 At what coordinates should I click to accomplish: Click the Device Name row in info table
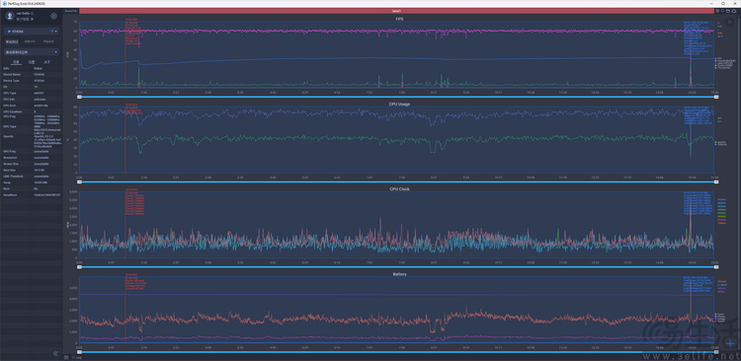tap(32, 75)
